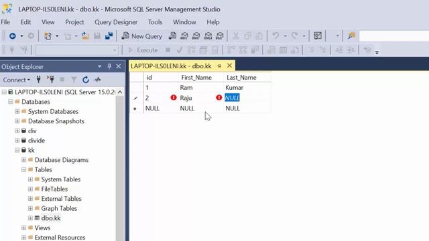Click the Database Engine Query icon
Screen dimensions: 429x241
pyautogui.click(x=172, y=35)
